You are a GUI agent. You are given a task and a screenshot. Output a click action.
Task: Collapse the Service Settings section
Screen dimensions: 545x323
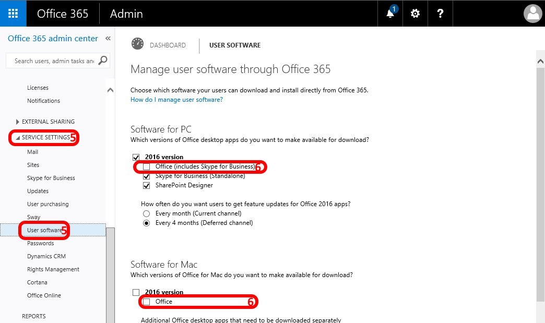tap(18, 138)
